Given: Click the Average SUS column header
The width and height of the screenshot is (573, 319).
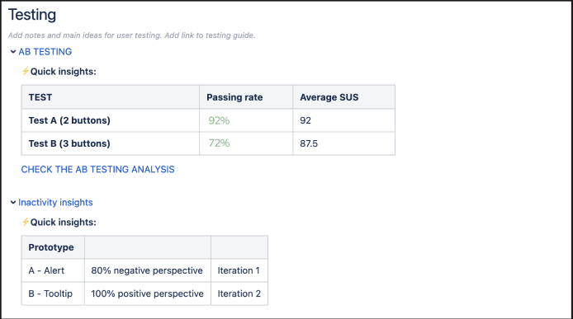Looking at the screenshot, I should 343,97.
